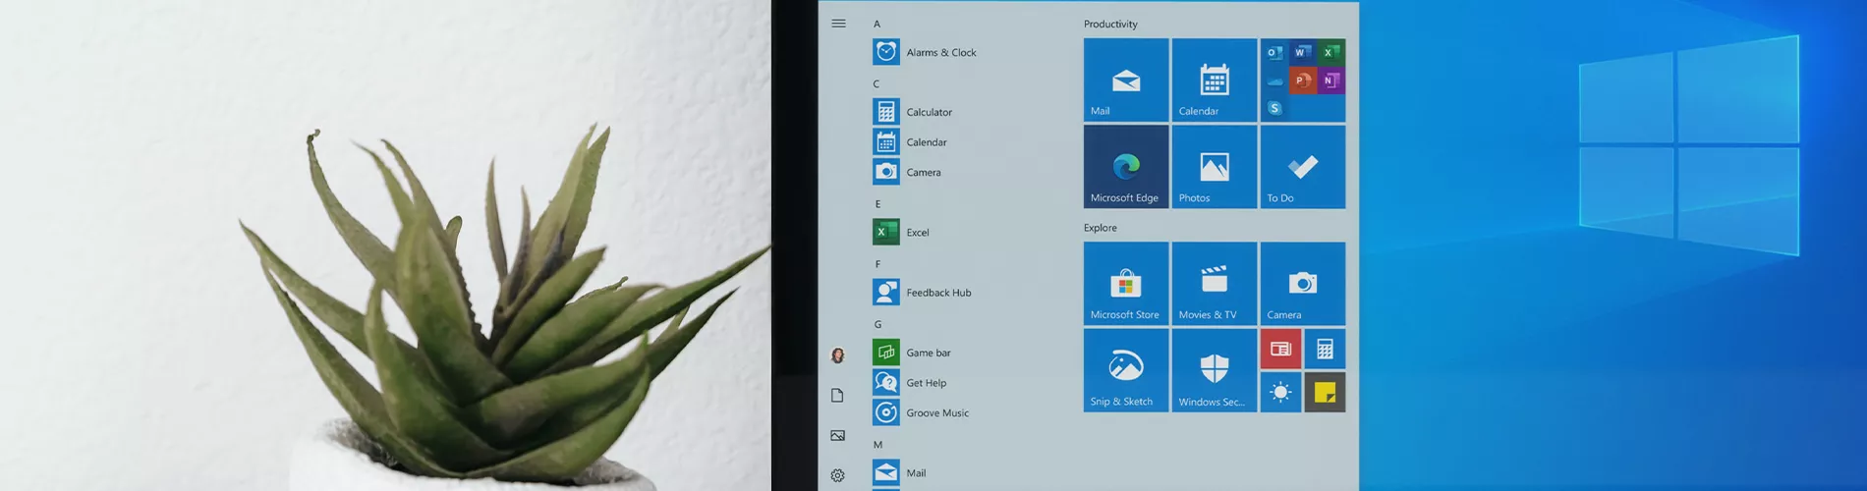Viewport: 1867px width, 491px height.
Task: Jump using the letter G header
Action: coord(877,324)
